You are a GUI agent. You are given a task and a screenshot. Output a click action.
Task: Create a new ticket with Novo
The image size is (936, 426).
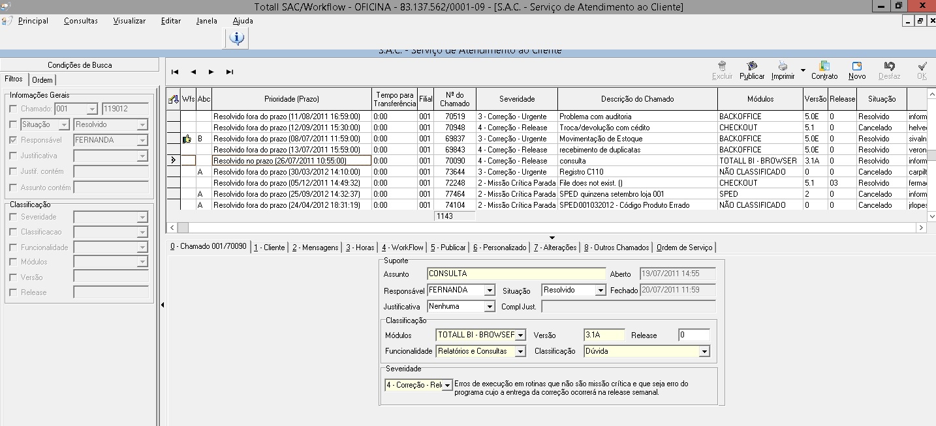coord(857,66)
